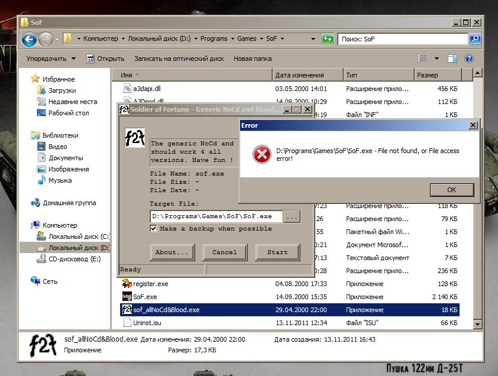Click the register.exe flame icon

point(127,283)
